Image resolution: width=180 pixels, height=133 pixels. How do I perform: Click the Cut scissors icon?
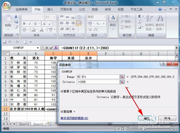(16, 16)
